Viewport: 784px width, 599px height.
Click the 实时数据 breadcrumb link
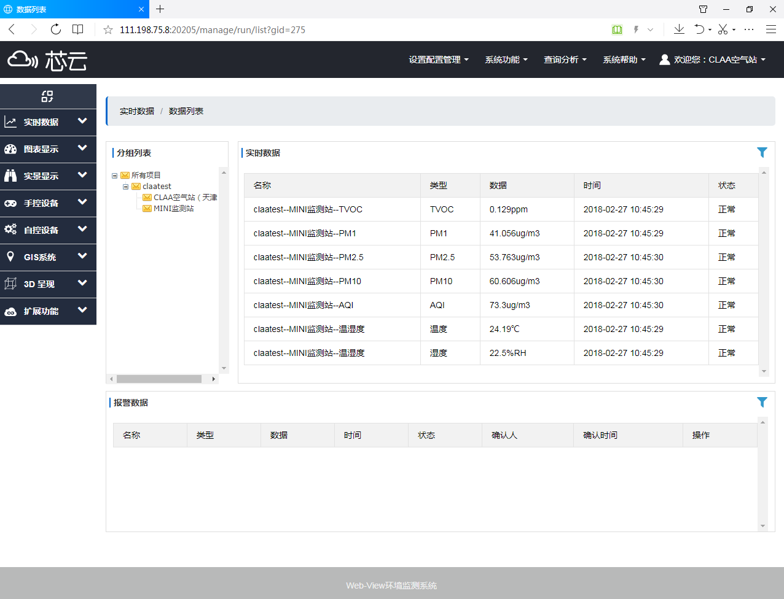(x=137, y=111)
